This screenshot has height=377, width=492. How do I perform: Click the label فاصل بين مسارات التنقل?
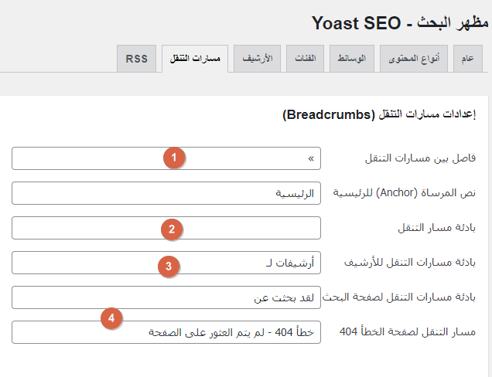coord(420,158)
